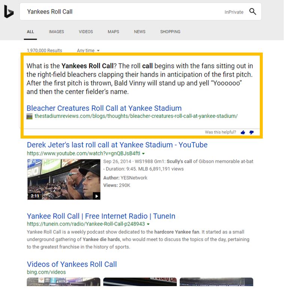Open Bleacher Creatures Roll Call at Yankee Stadium link
Viewport: 286px width, 291px height.
pos(104,108)
